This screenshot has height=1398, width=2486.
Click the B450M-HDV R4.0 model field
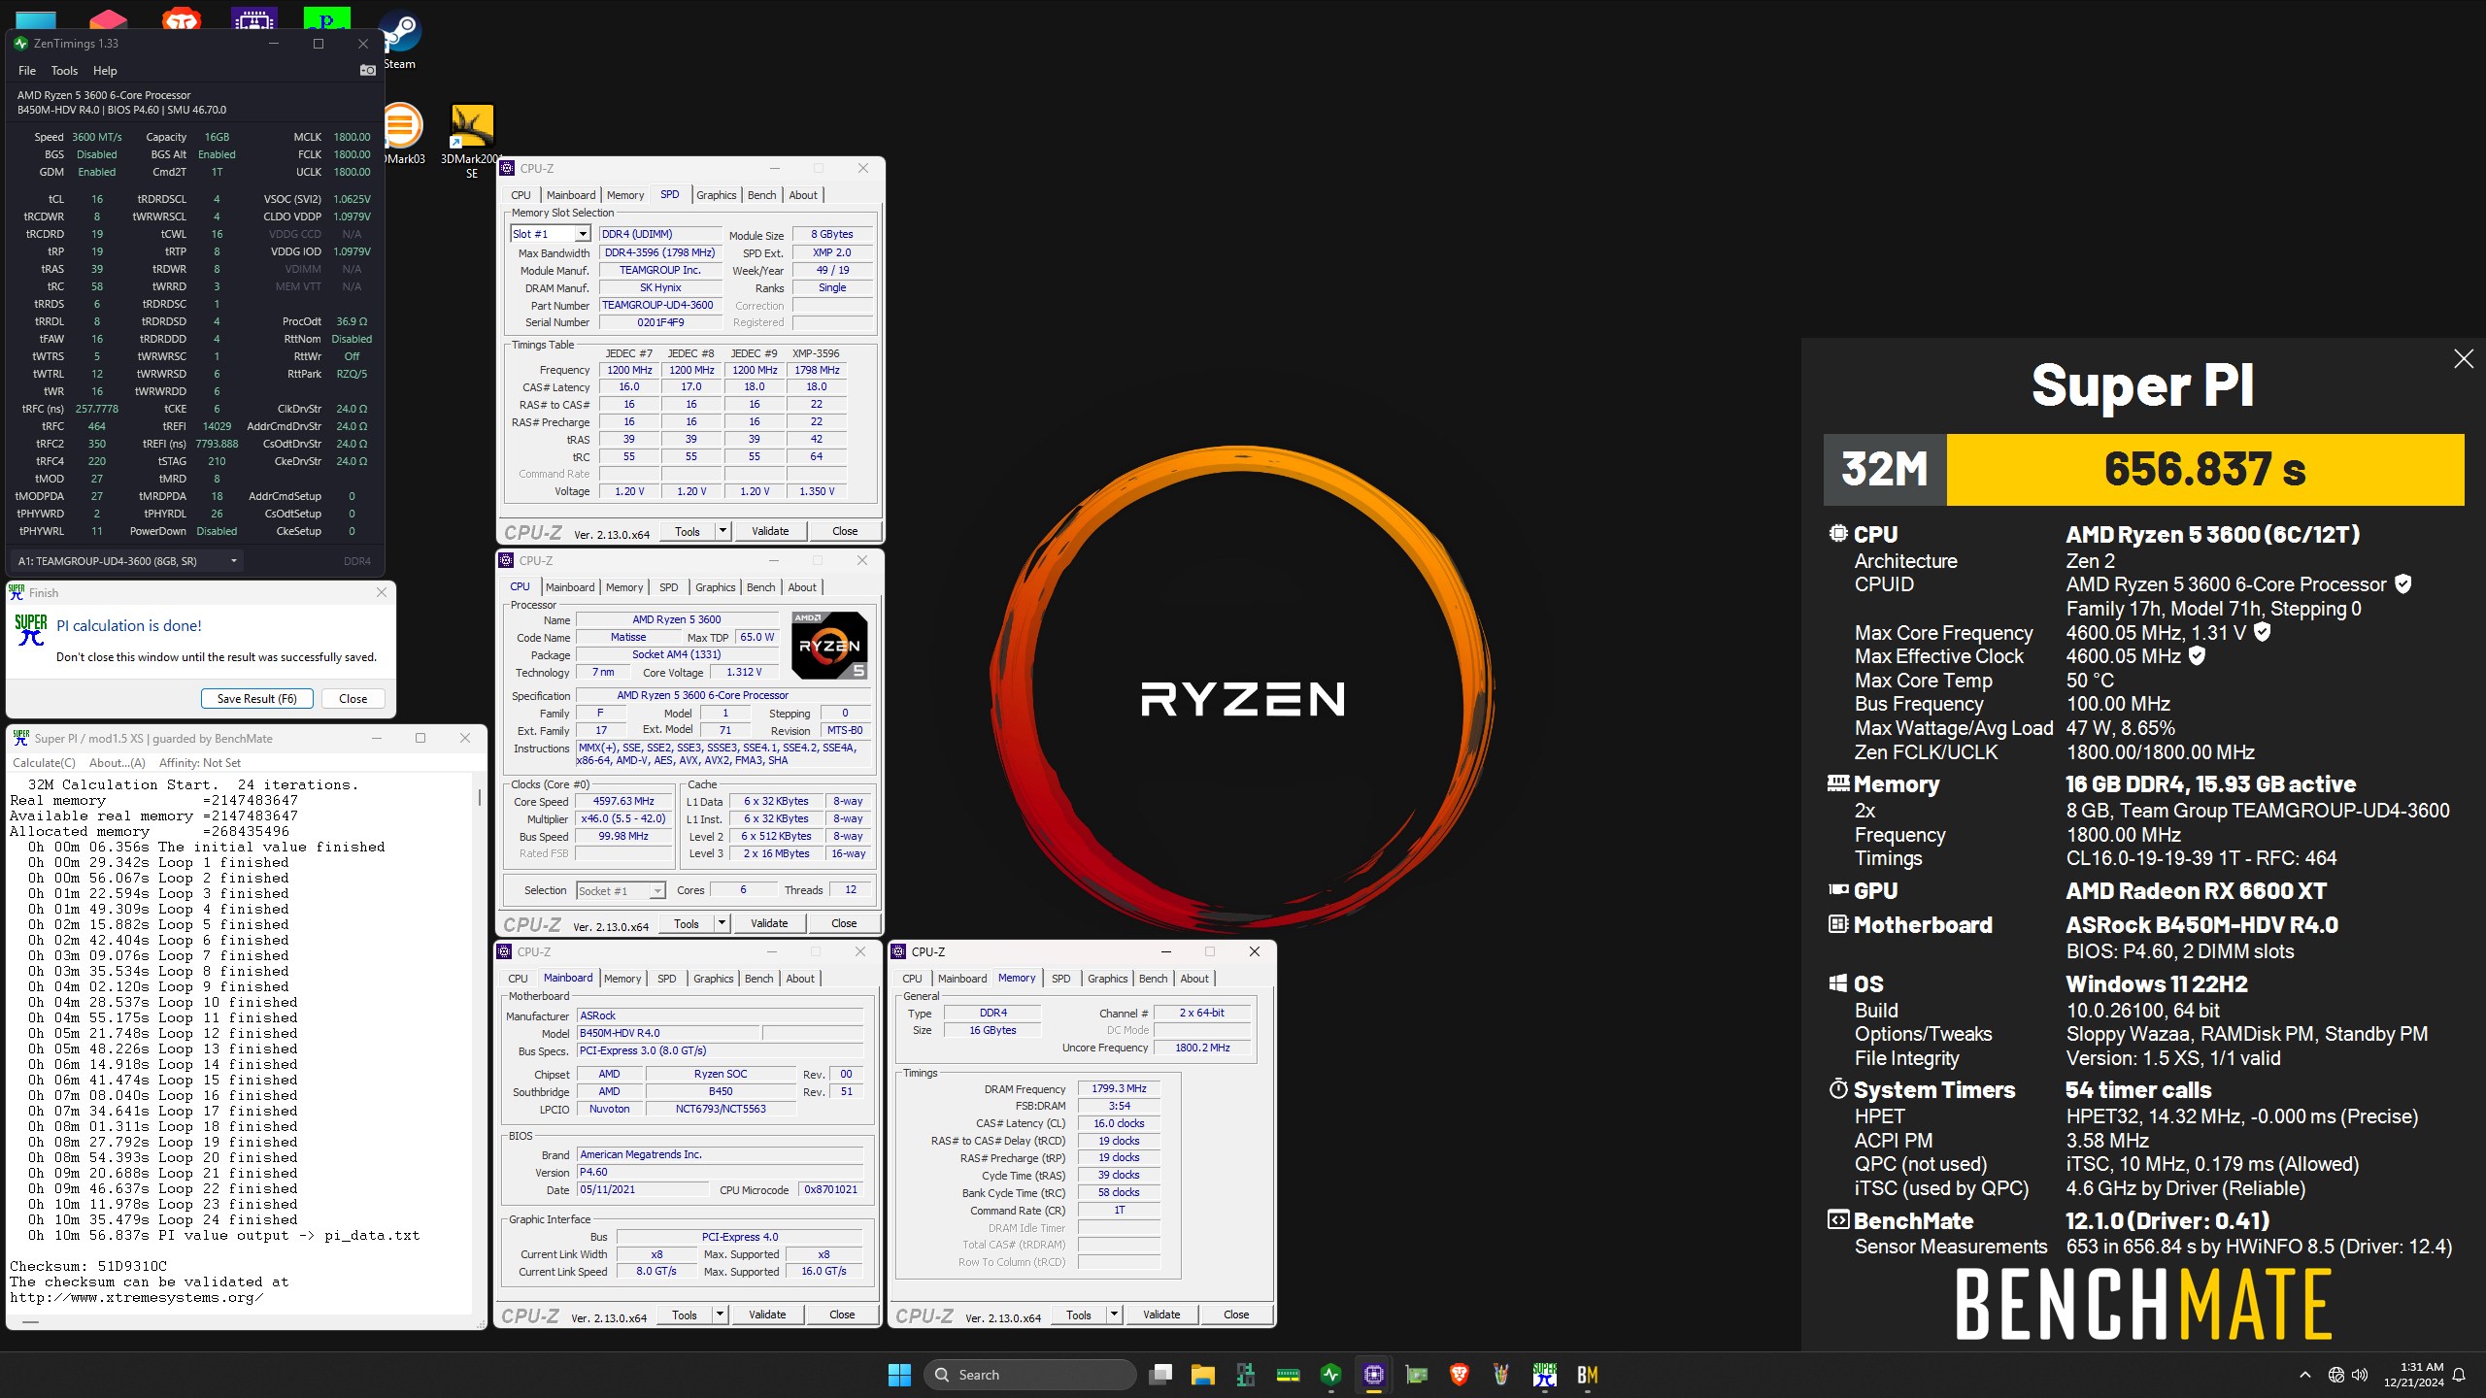[668, 1033]
